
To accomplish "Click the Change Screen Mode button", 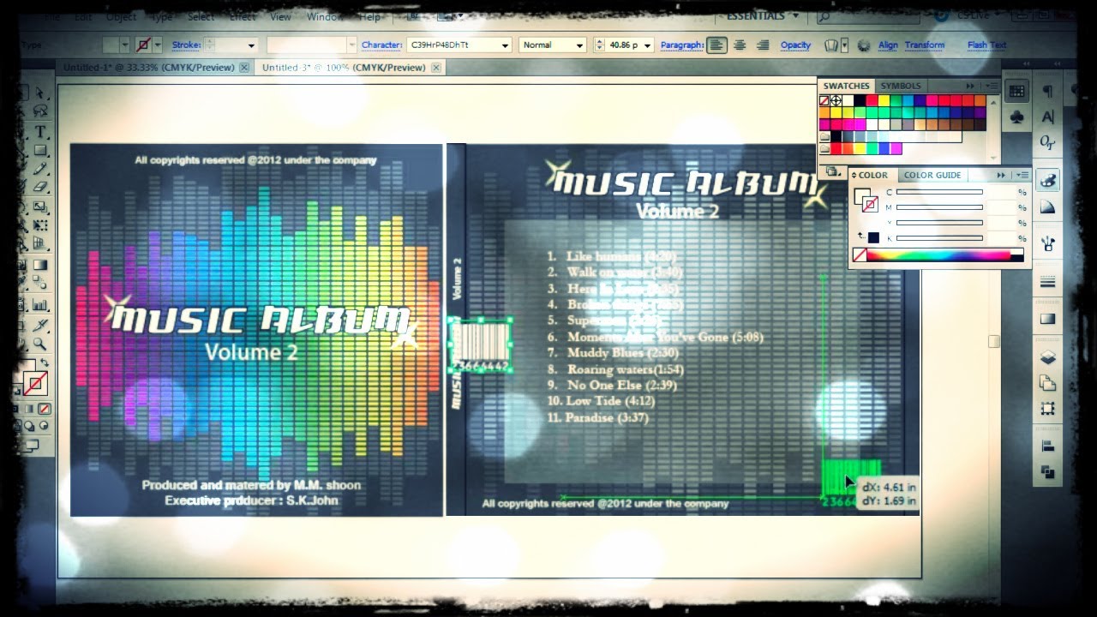I will pos(32,444).
